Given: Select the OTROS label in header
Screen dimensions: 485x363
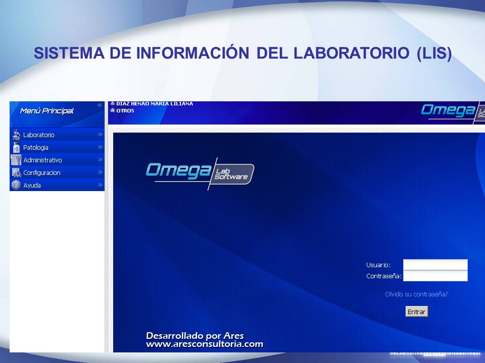Looking at the screenshot, I should [x=125, y=110].
